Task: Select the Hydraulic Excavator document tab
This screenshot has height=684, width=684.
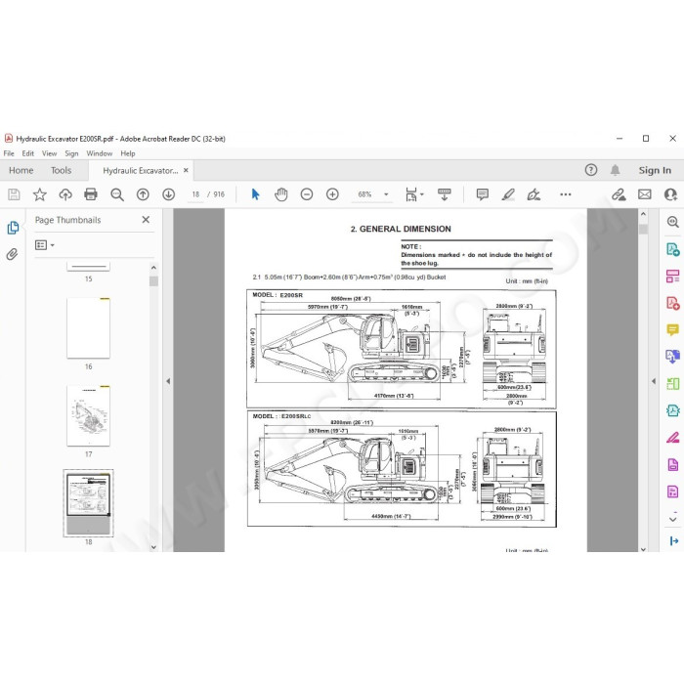Action: coord(140,171)
